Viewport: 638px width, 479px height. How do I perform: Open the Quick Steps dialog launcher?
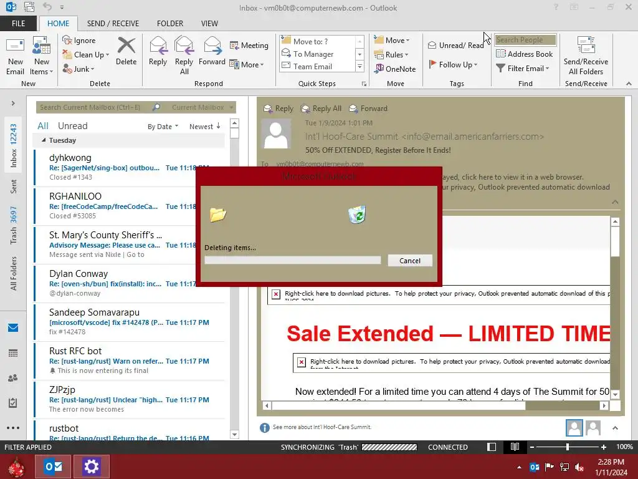(364, 84)
